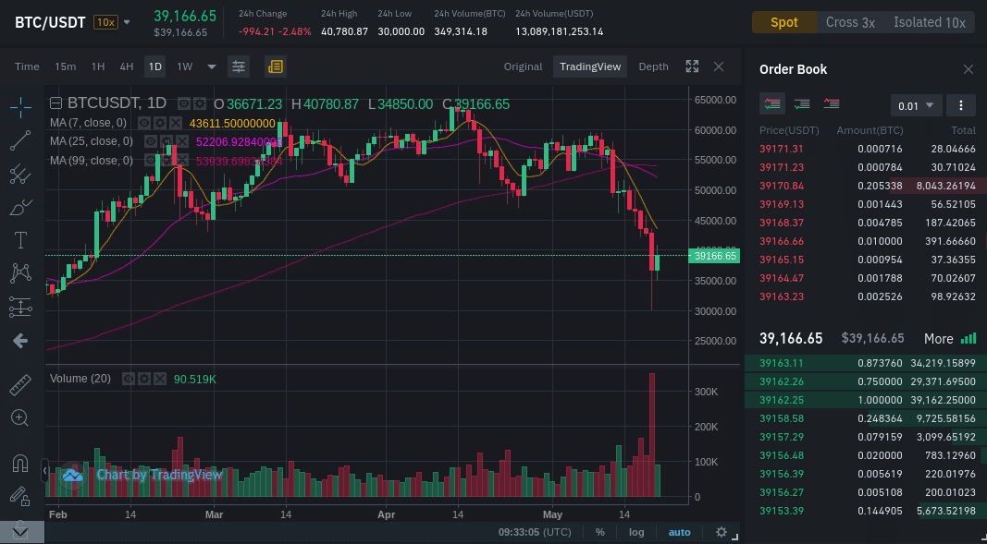Select the trend line drawing tool
The height and width of the screenshot is (544, 987).
pyautogui.click(x=20, y=140)
